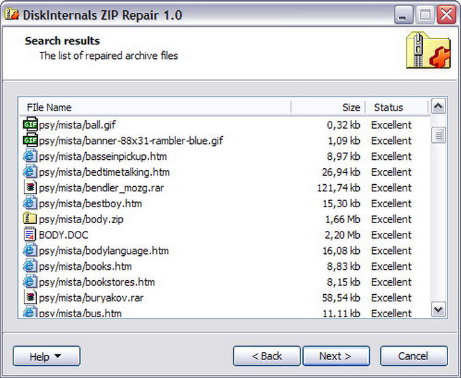This screenshot has width=461, height=378.
Task: Click the scrollbar up arrow
Action: tap(439, 106)
